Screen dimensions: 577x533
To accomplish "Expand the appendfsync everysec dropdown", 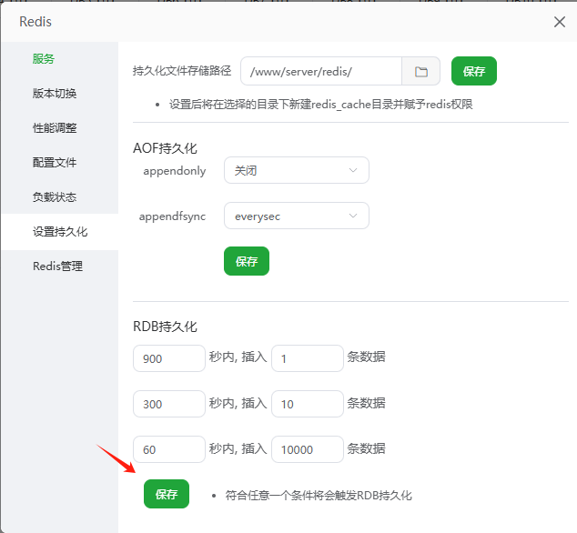I will [296, 216].
